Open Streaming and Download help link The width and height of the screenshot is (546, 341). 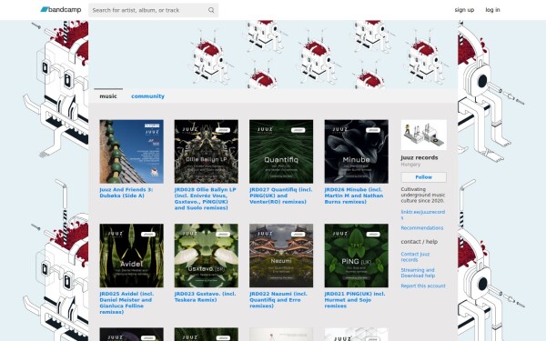[418, 273]
